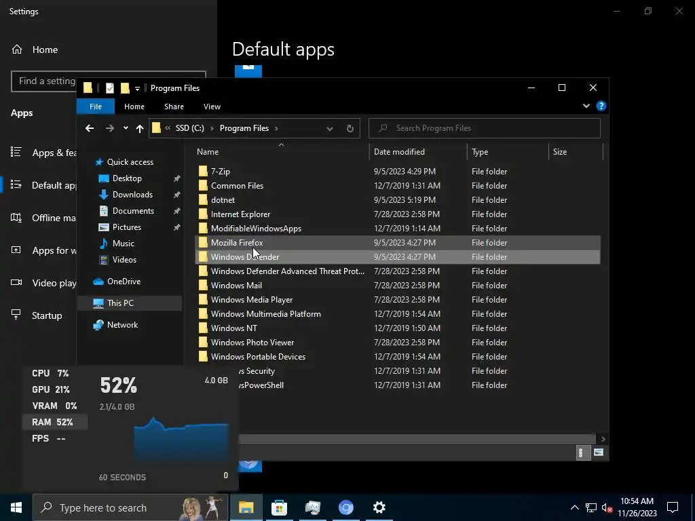Screen dimensions: 695x521
Task: Click the Search Program Files box
Action: pyautogui.click(x=484, y=128)
